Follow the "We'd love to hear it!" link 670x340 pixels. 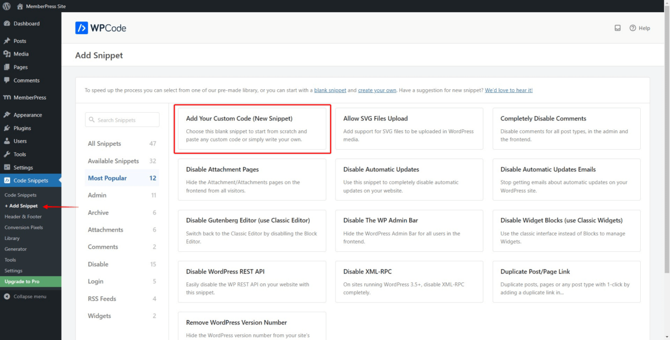509,90
